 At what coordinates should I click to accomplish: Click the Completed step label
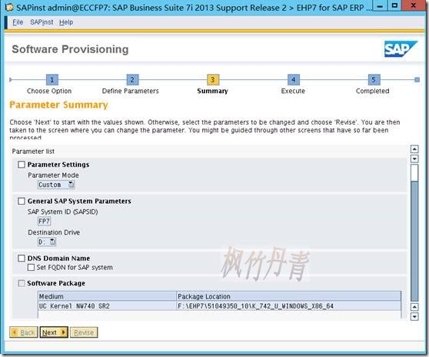(372, 91)
